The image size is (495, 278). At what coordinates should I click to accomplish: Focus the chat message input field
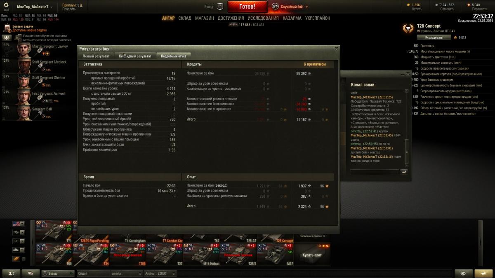pos(375,172)
